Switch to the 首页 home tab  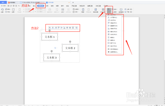pos(3,2)
